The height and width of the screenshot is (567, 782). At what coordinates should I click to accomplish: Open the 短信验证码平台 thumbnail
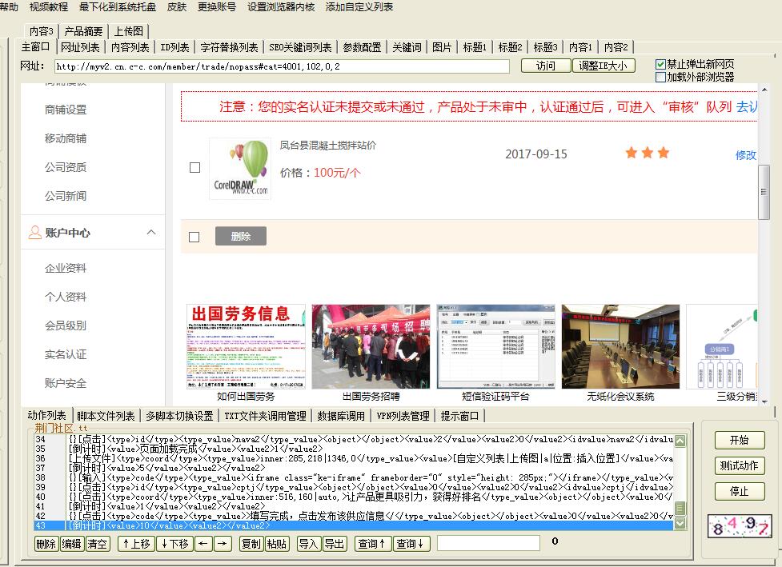(495, 346)
